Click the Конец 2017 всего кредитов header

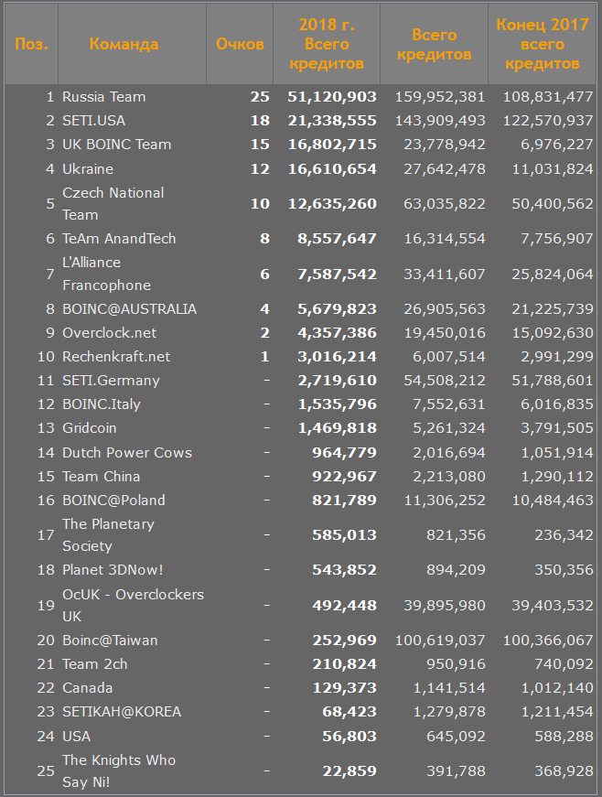543,44
